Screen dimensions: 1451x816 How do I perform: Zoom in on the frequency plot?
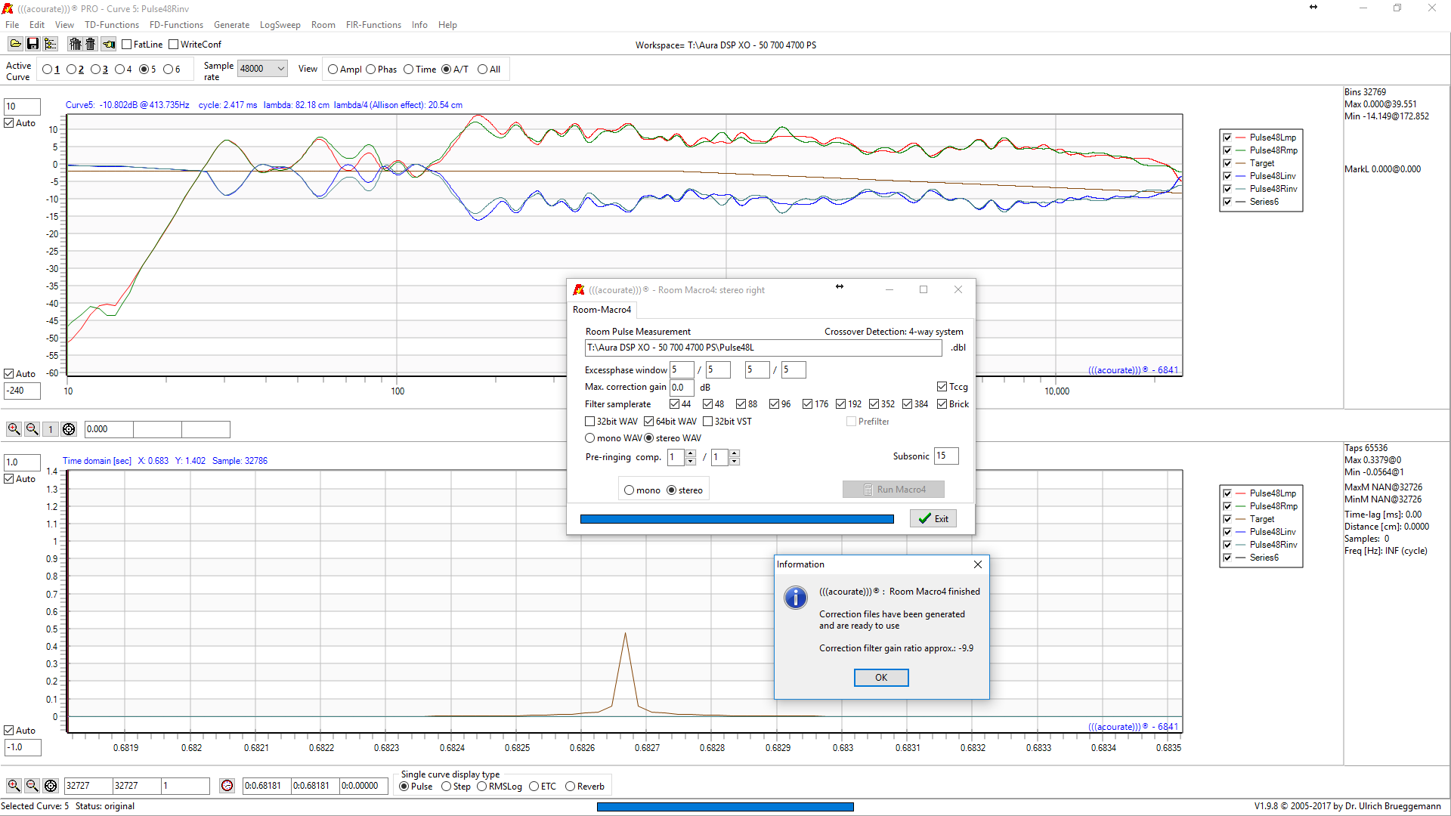(x=14, y=429)
